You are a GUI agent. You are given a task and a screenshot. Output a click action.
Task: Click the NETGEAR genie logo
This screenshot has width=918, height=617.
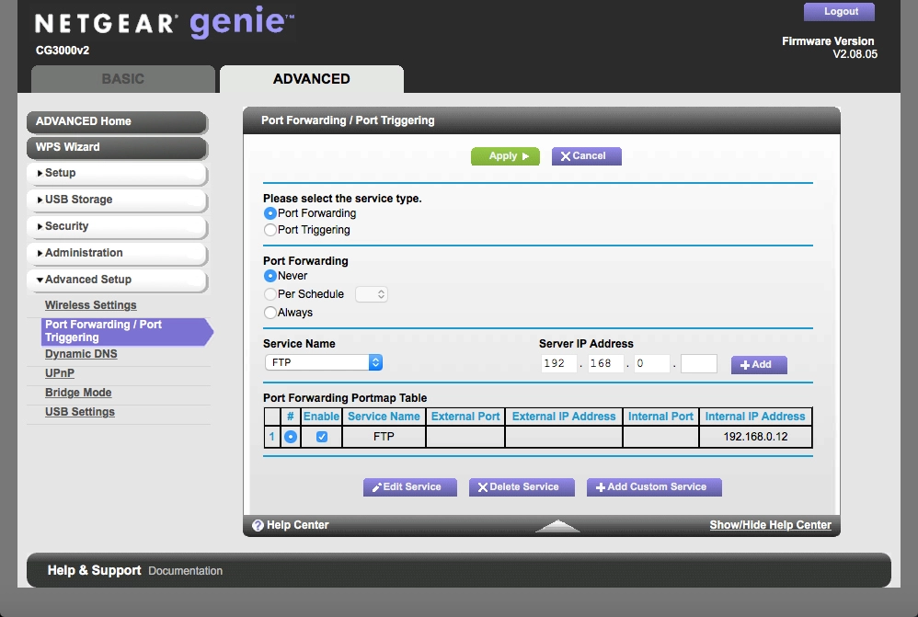coord(165,22)
